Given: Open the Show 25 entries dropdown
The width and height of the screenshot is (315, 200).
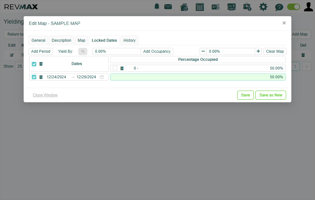Looking at the screenshot, I should pos(19,66).
